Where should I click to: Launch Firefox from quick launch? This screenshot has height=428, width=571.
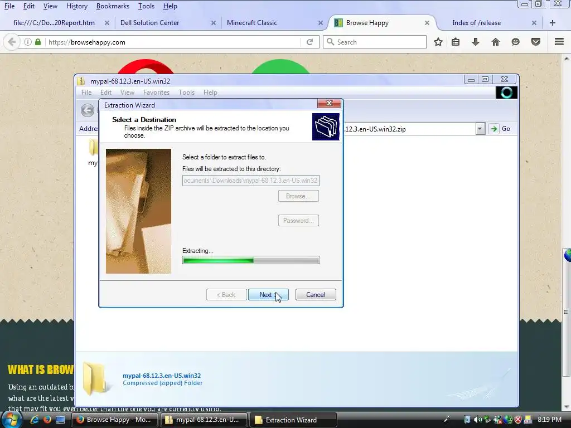point(47,420)
